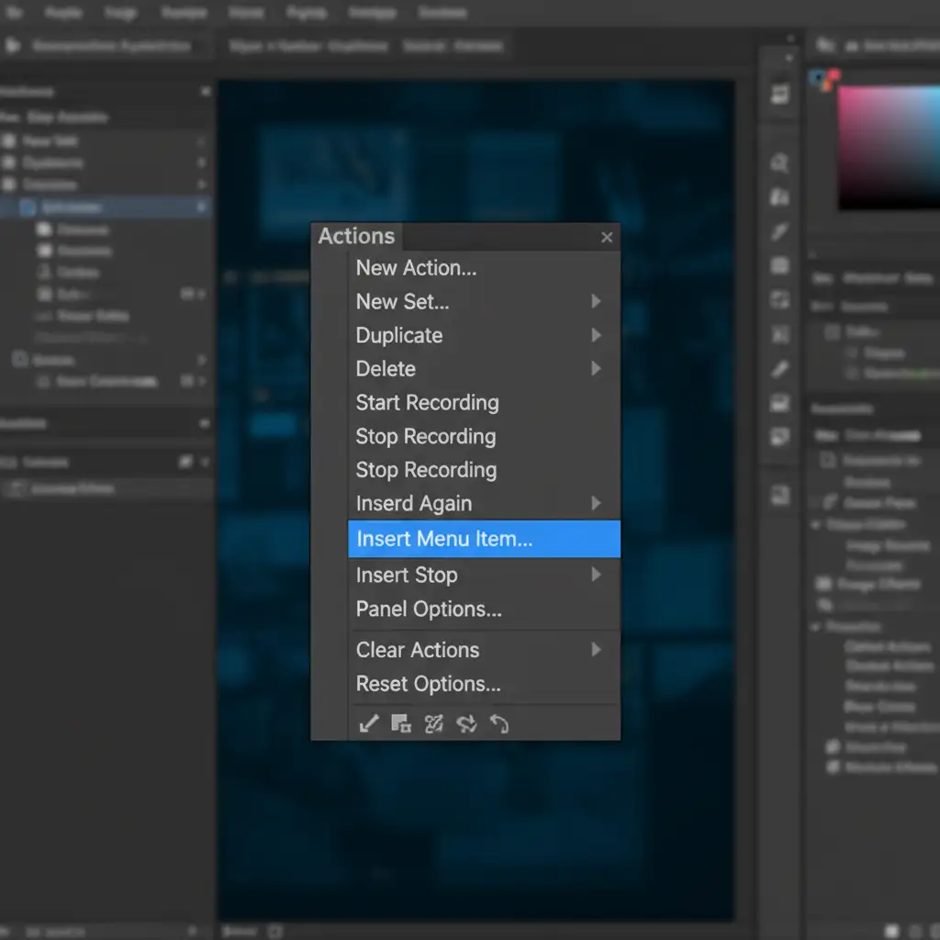Click the Actions panel title tab
The image size is (940, 940).
pos(356,236)
